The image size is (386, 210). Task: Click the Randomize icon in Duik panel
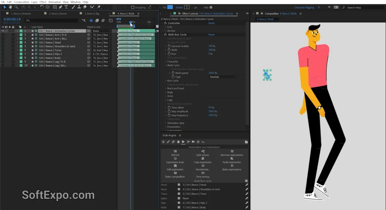coord(203,166)
